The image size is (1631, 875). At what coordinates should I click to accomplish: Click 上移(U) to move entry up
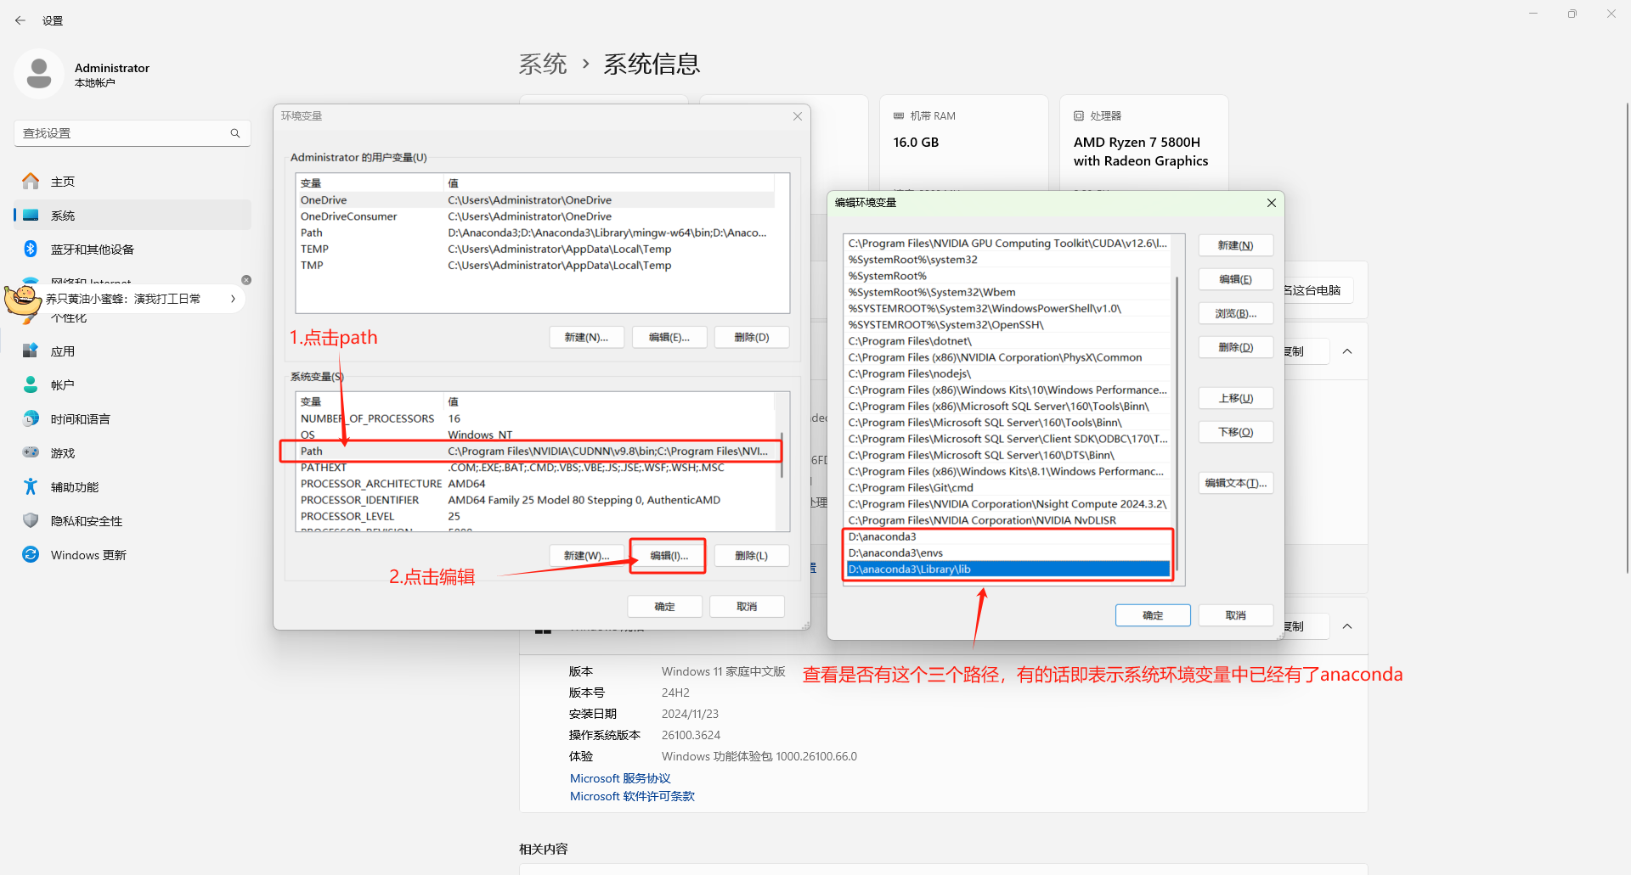coord(1236,398)
